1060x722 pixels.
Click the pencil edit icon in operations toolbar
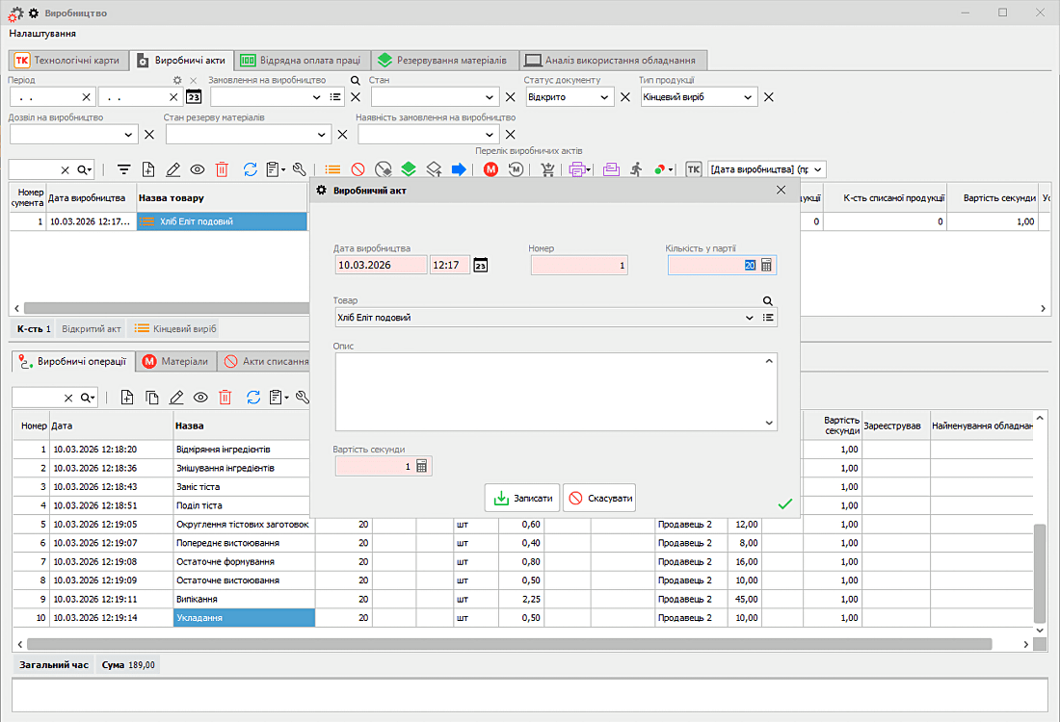[175, 397]
